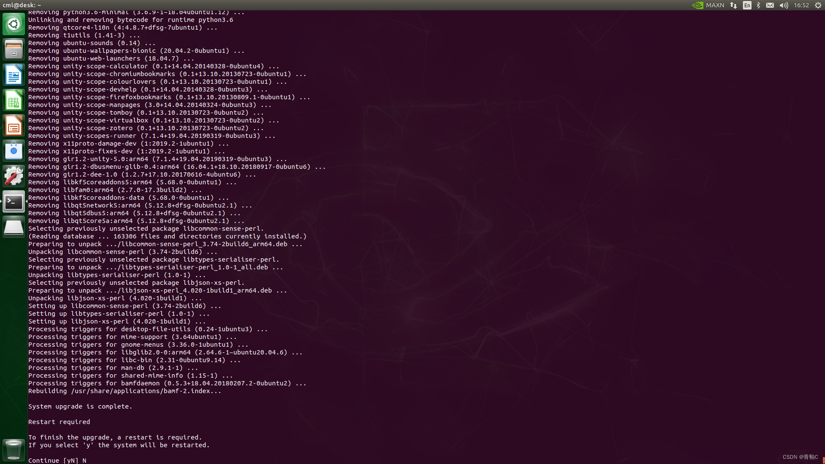
Task: Click 'System upgrade is complete.' text
Action: (80, 406)
